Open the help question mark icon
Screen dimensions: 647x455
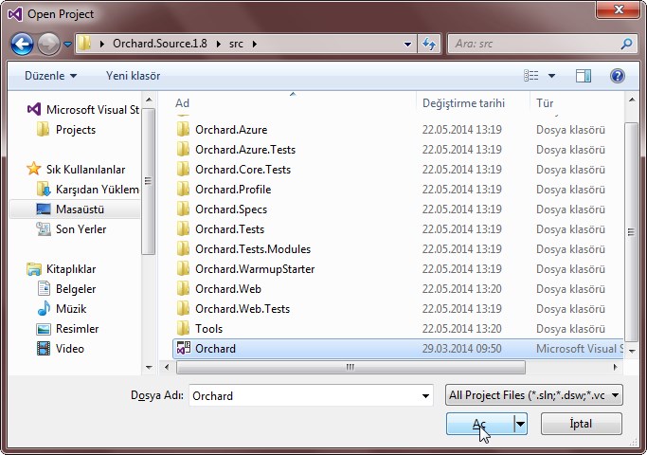(617, 75)
